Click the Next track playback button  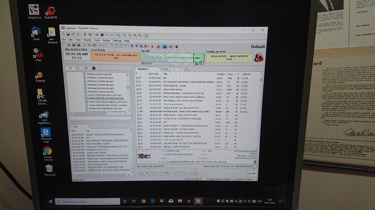coord(154,173)
